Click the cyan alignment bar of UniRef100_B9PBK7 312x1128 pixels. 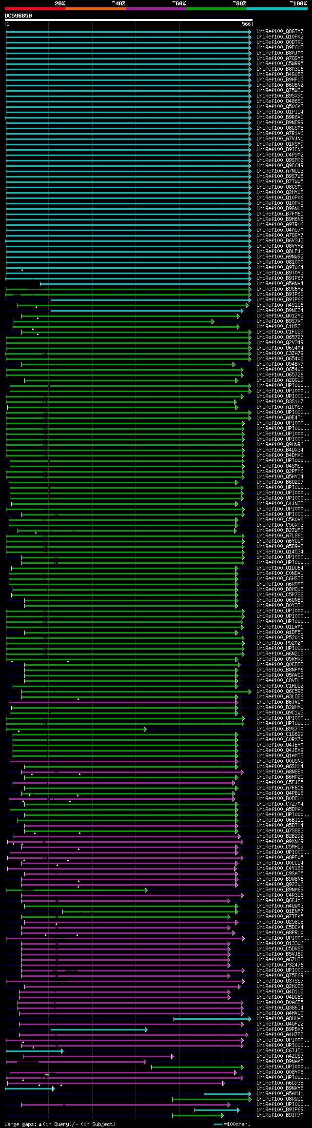click(99, 1029)
